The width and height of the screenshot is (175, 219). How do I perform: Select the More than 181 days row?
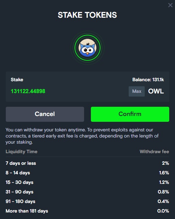click(x=87, y=211)
